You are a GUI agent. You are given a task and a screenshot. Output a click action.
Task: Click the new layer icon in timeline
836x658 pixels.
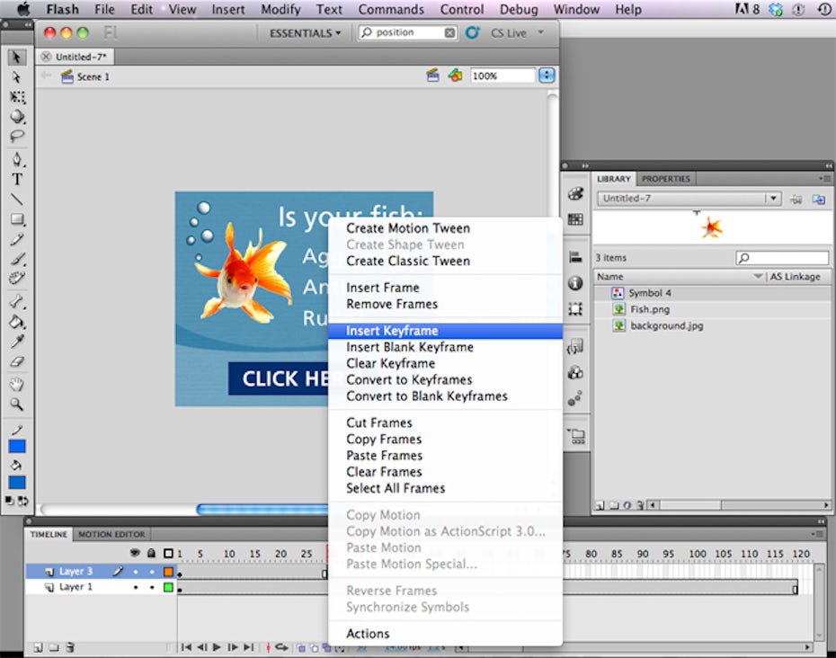38,646
